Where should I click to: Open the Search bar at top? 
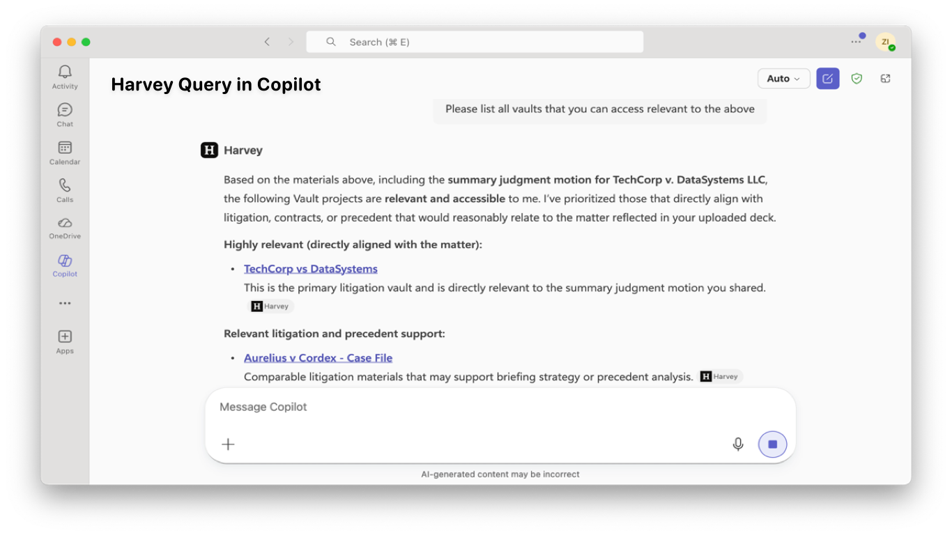pos(475,42)
